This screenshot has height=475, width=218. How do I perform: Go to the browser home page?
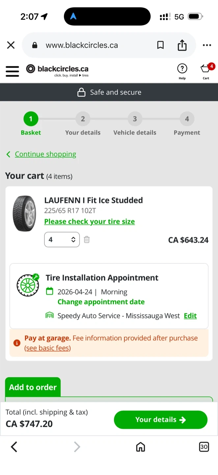click(x=141, y=447)
